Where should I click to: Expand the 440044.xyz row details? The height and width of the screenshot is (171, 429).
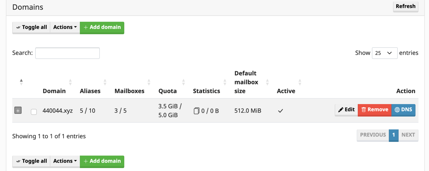click(x=18, y=111)
